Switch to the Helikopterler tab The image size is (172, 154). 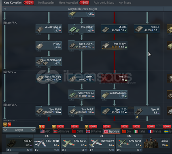46,2
